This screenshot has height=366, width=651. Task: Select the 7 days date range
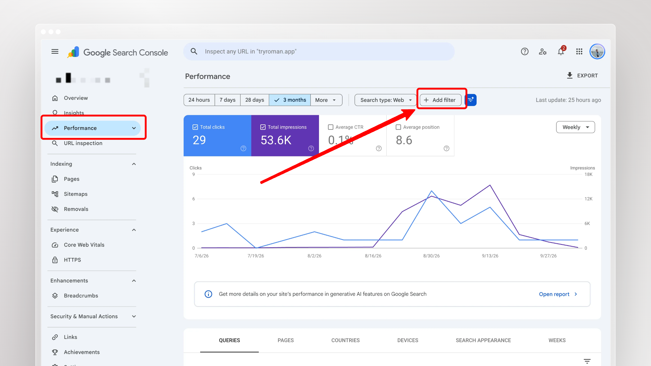pos(227,100)
